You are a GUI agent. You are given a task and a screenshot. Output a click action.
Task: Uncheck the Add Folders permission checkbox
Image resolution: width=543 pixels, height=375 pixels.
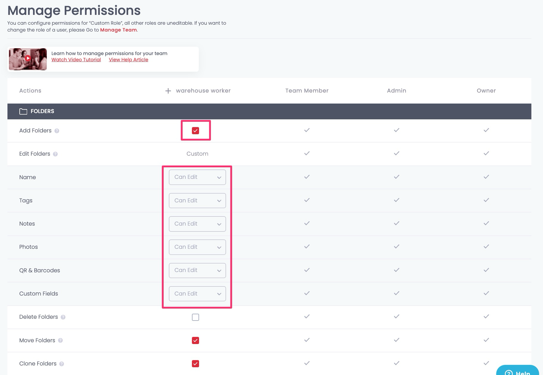[196, 130]
